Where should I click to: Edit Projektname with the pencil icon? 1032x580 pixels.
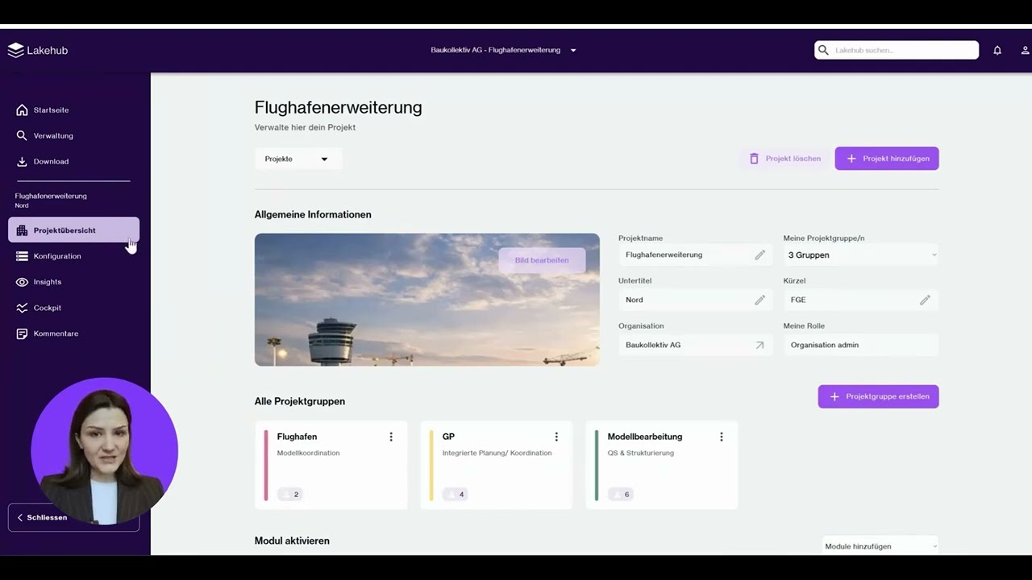(759, 255)
